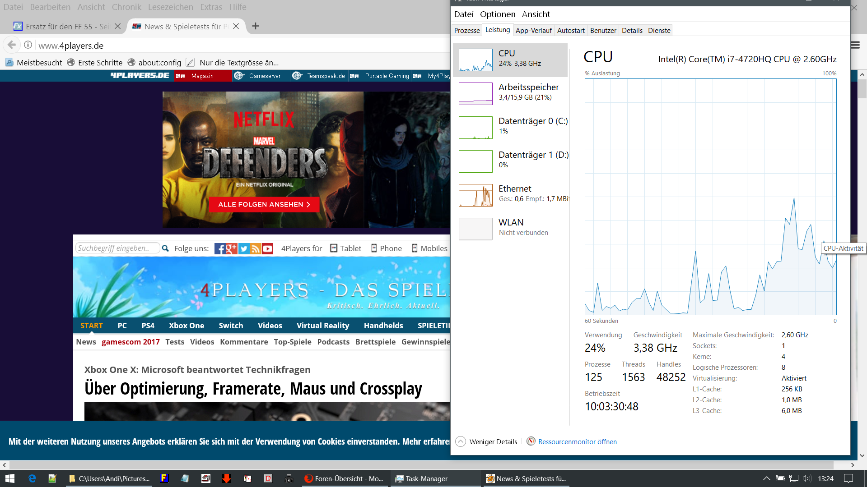Collapse with Weniger Details chevron
Screen dimensions: 867x487
(461, 441)
